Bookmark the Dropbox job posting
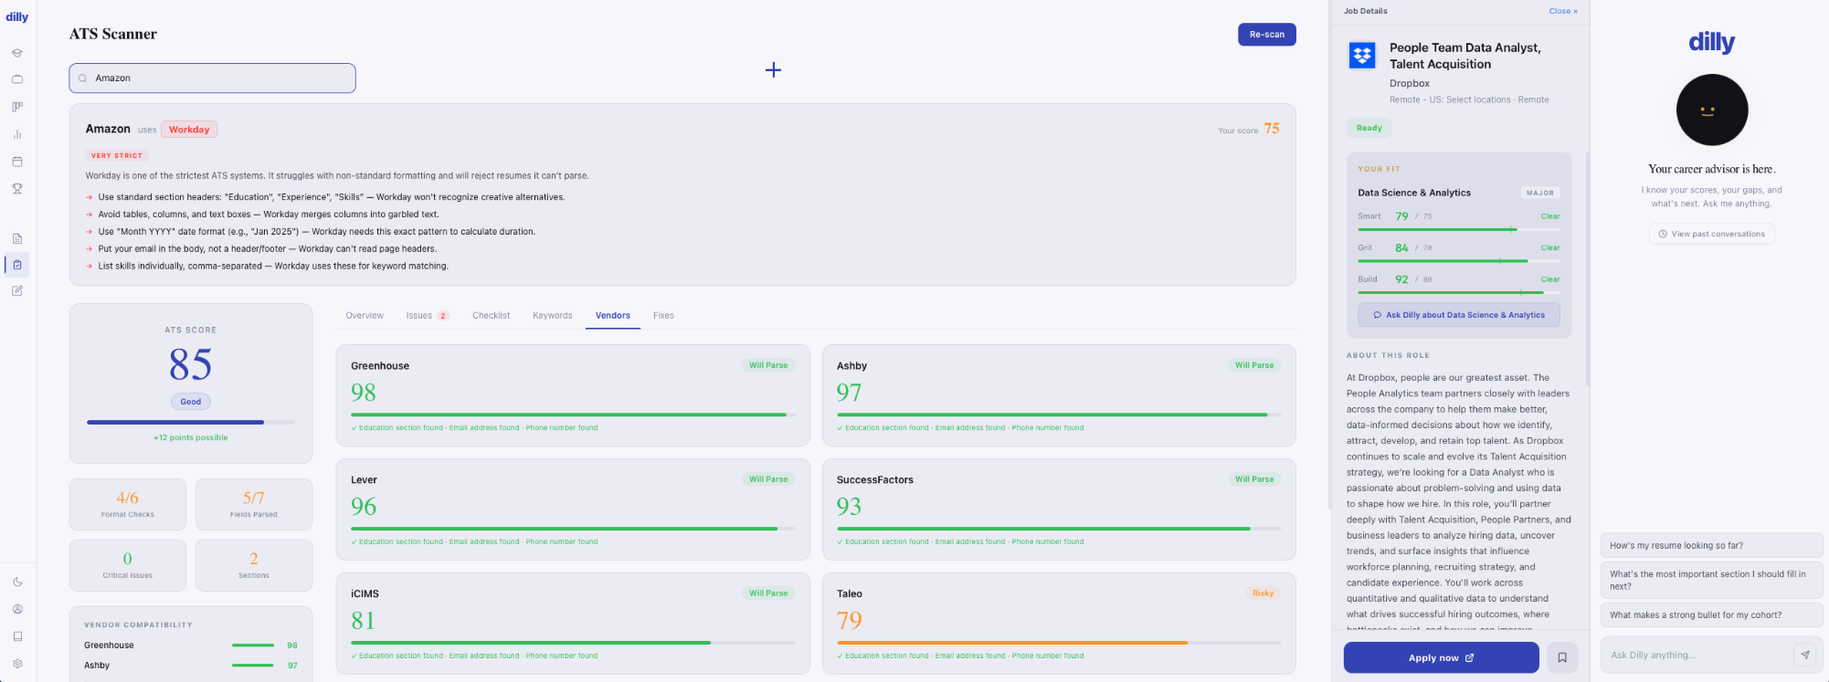 click(1562, 657)
